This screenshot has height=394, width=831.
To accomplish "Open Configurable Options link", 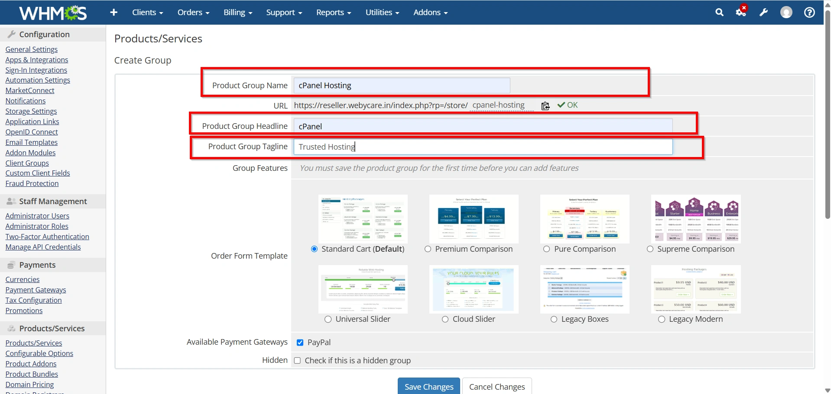I will coord(39,353).
